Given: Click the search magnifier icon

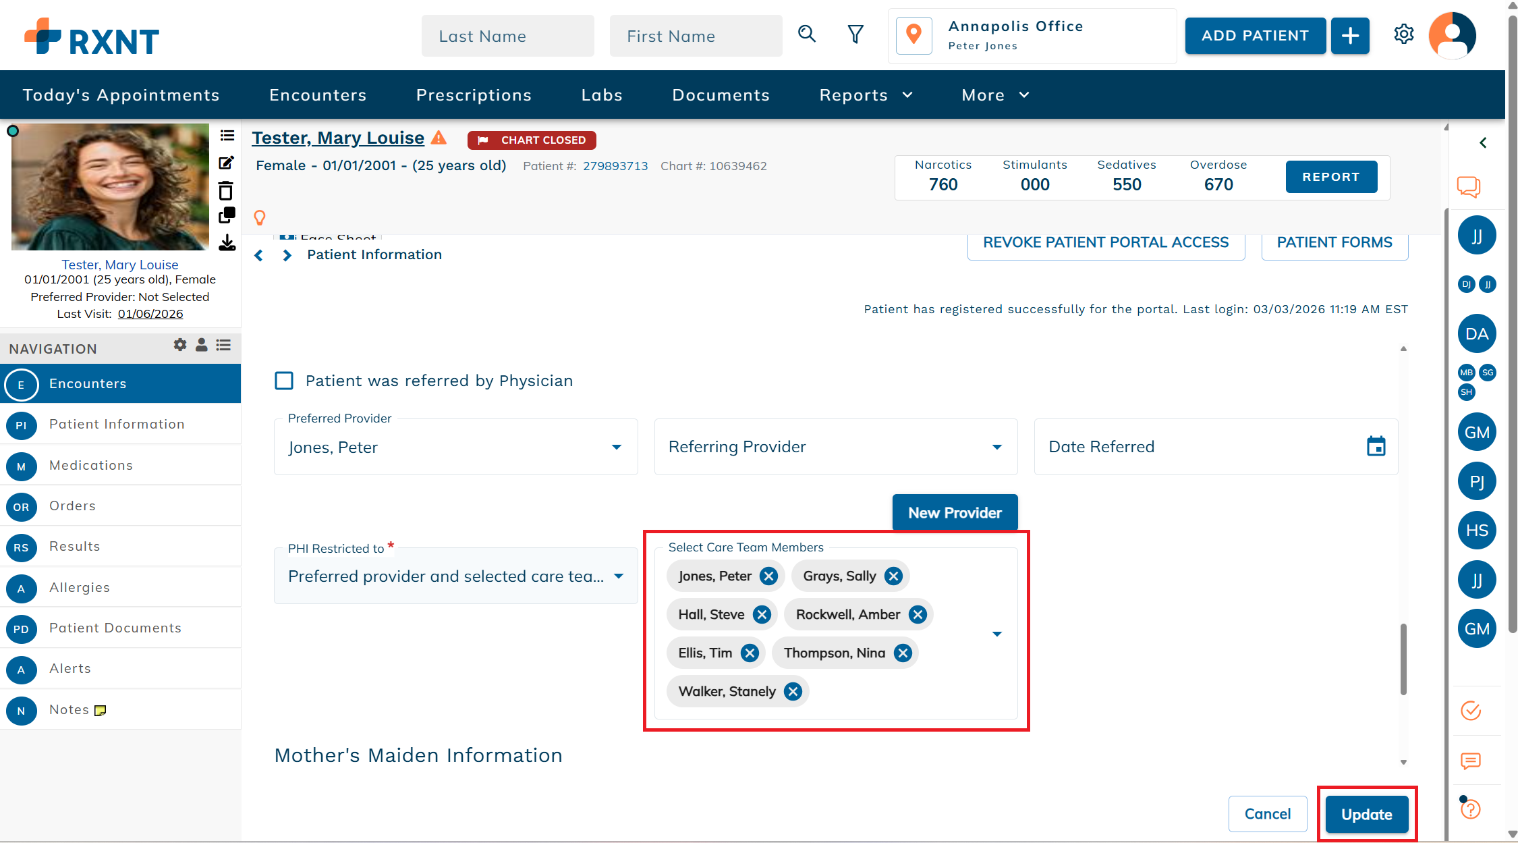Looking at the screenshot, I should point(807,34).
